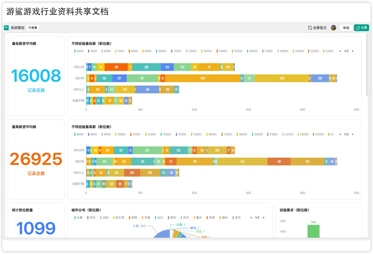Toggle the 4000 legend item in 最低薪 chart
The image size is (373, 254).
[x=79, y=51]
